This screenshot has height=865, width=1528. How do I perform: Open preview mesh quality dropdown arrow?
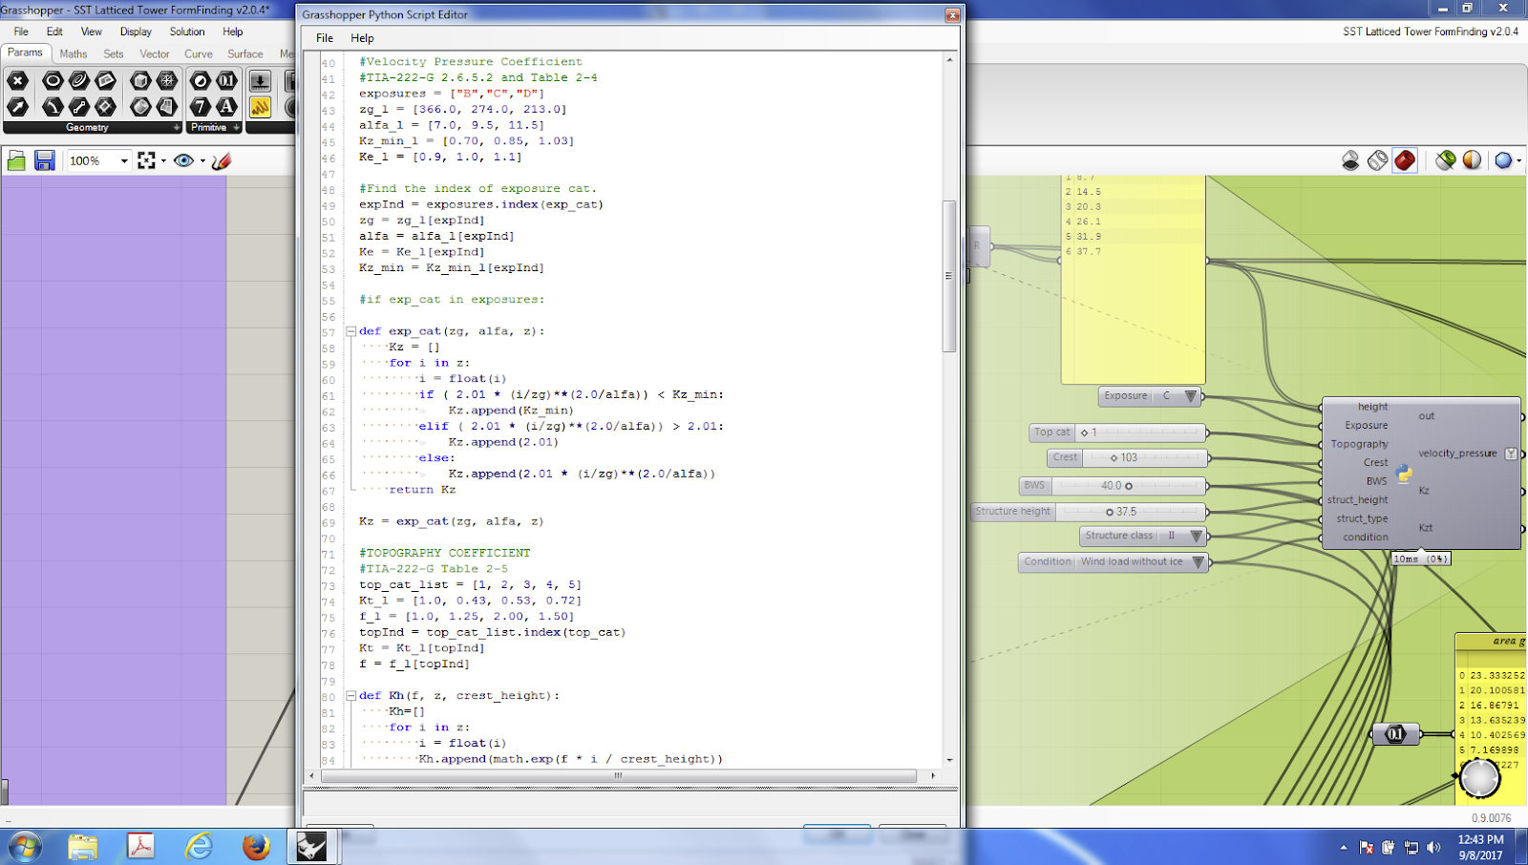1519,161
